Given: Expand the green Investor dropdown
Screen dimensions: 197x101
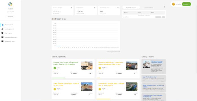Looking at the screenshot, I should tap(186, 4).
